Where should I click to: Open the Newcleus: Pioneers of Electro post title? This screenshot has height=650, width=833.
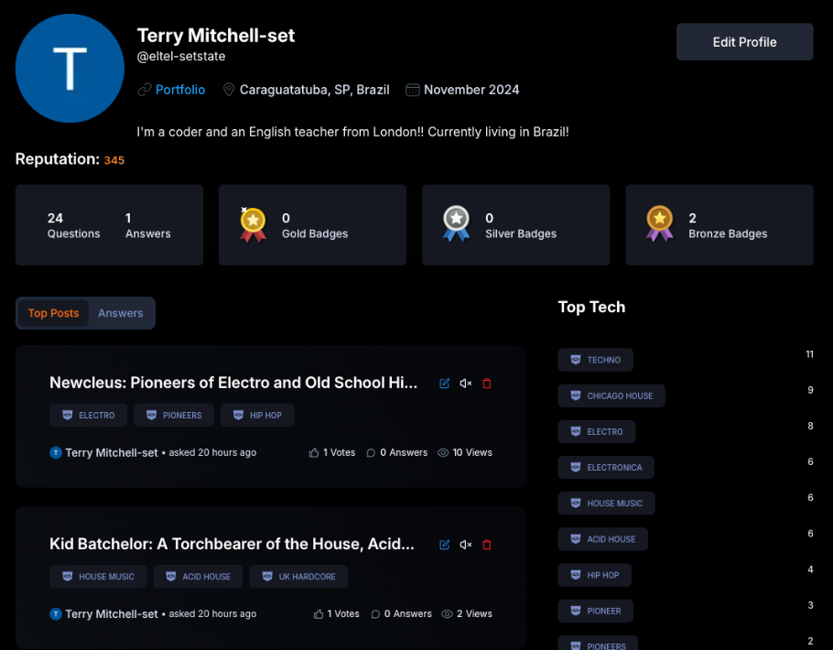coord(233,383)
